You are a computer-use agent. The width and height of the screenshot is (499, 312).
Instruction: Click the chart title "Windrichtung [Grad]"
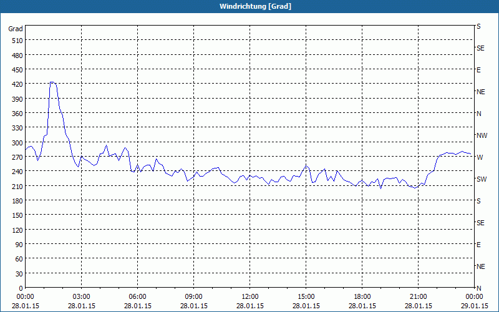tap(255, 6)
